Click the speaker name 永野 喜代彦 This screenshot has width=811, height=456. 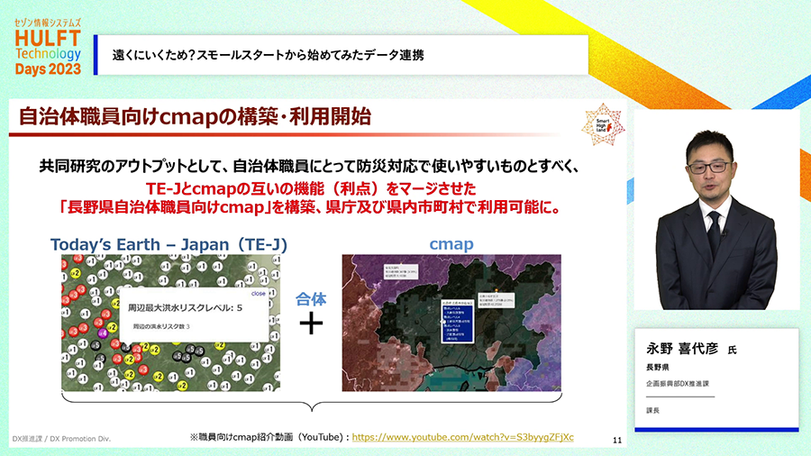(x=679, y=349)
